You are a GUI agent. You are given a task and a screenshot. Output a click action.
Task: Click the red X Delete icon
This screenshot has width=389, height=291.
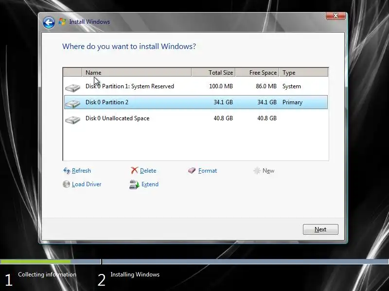pos(134,170)
